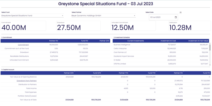Click the Investment Schedule scrollbar thumb
This screenshot has height=106, width=212.
click(x=210, y=48)
